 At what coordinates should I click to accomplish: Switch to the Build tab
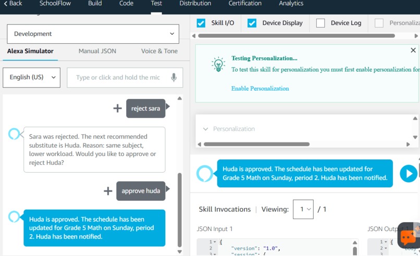95,4
